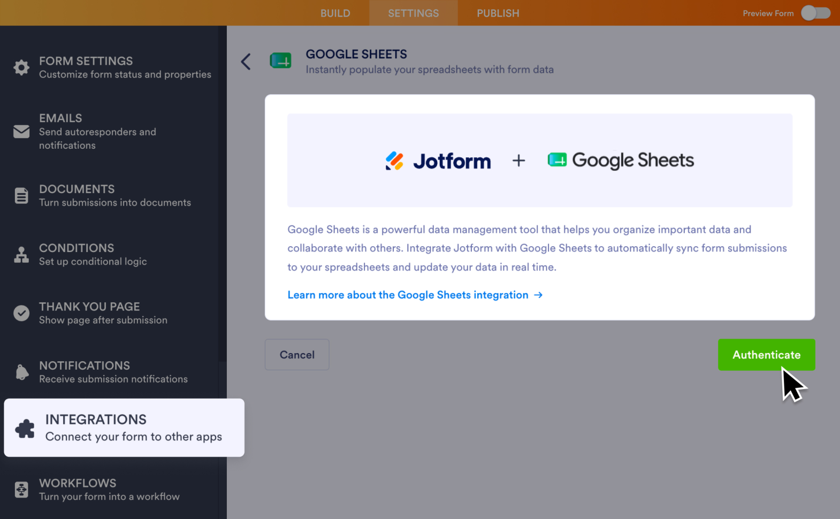
Task: Click the GOOGLE SHEETS heading text
Action: coord(356,54)
